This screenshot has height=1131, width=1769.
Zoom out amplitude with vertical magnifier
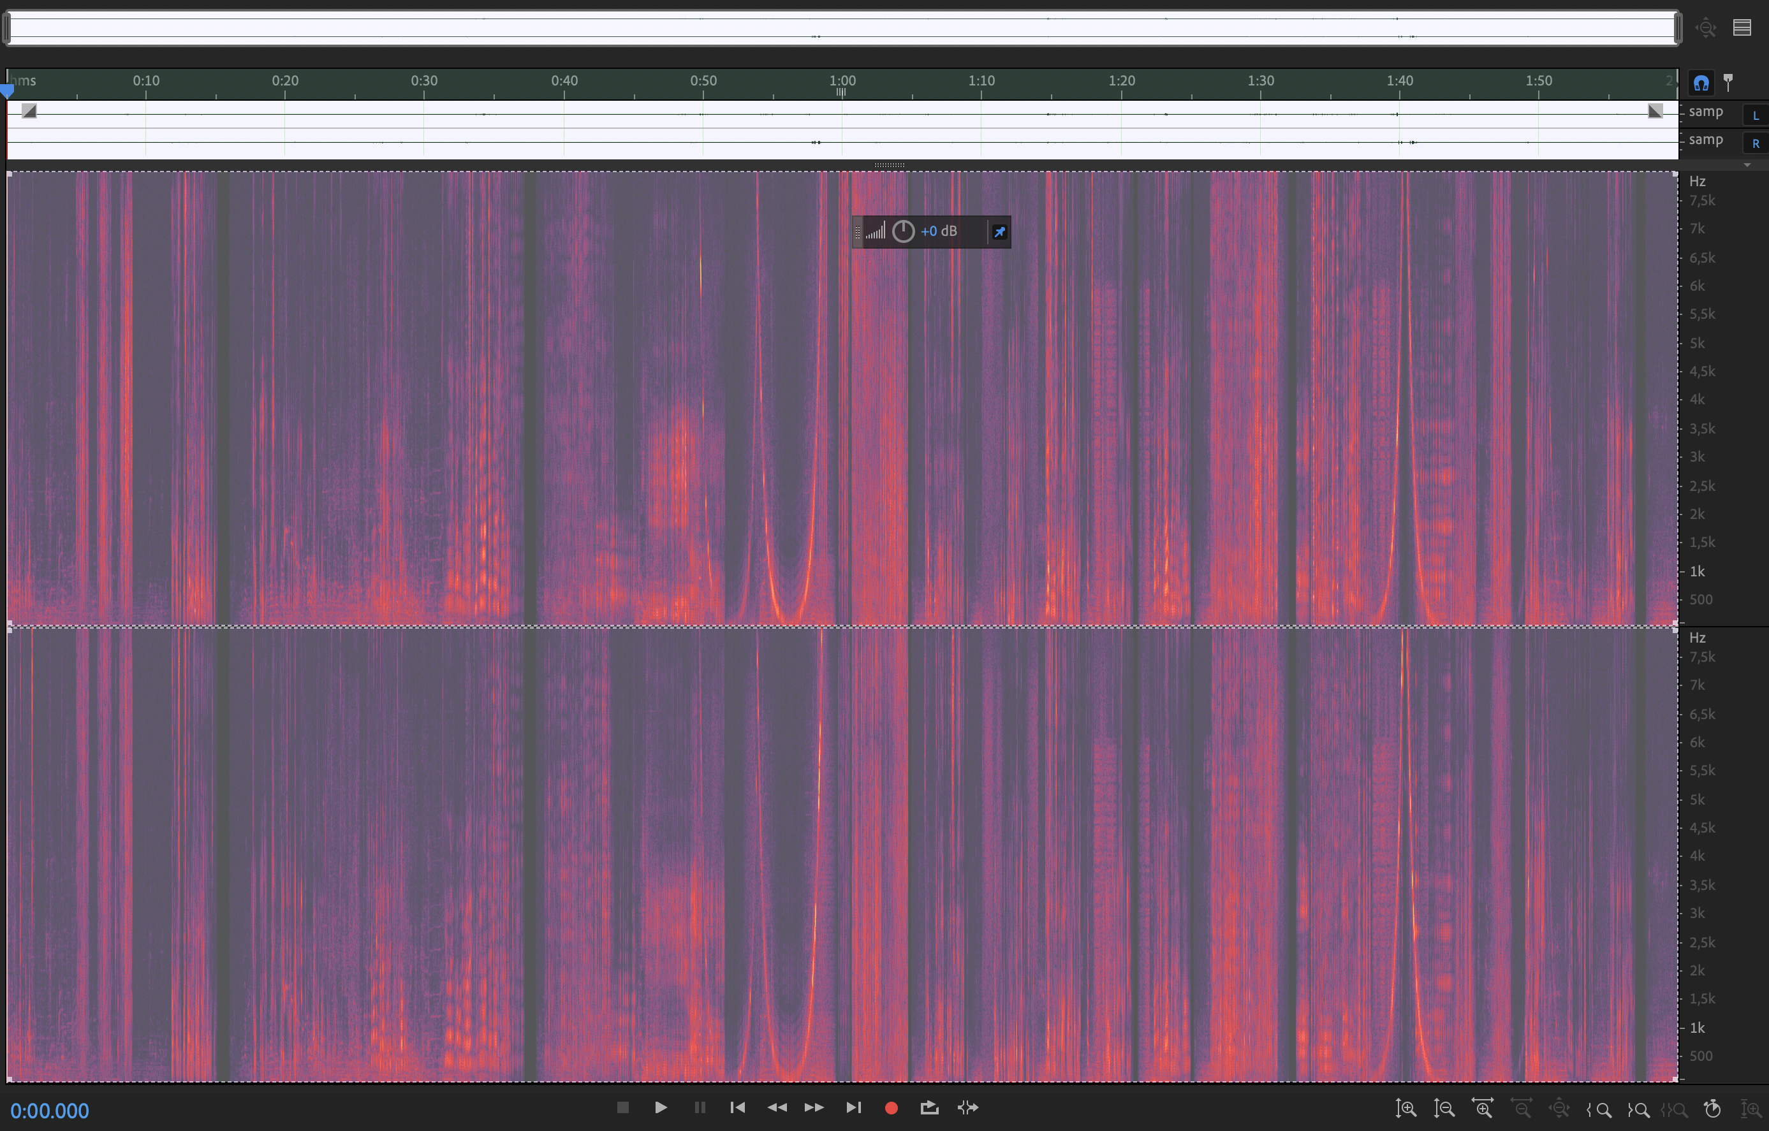[1444, 1108]
